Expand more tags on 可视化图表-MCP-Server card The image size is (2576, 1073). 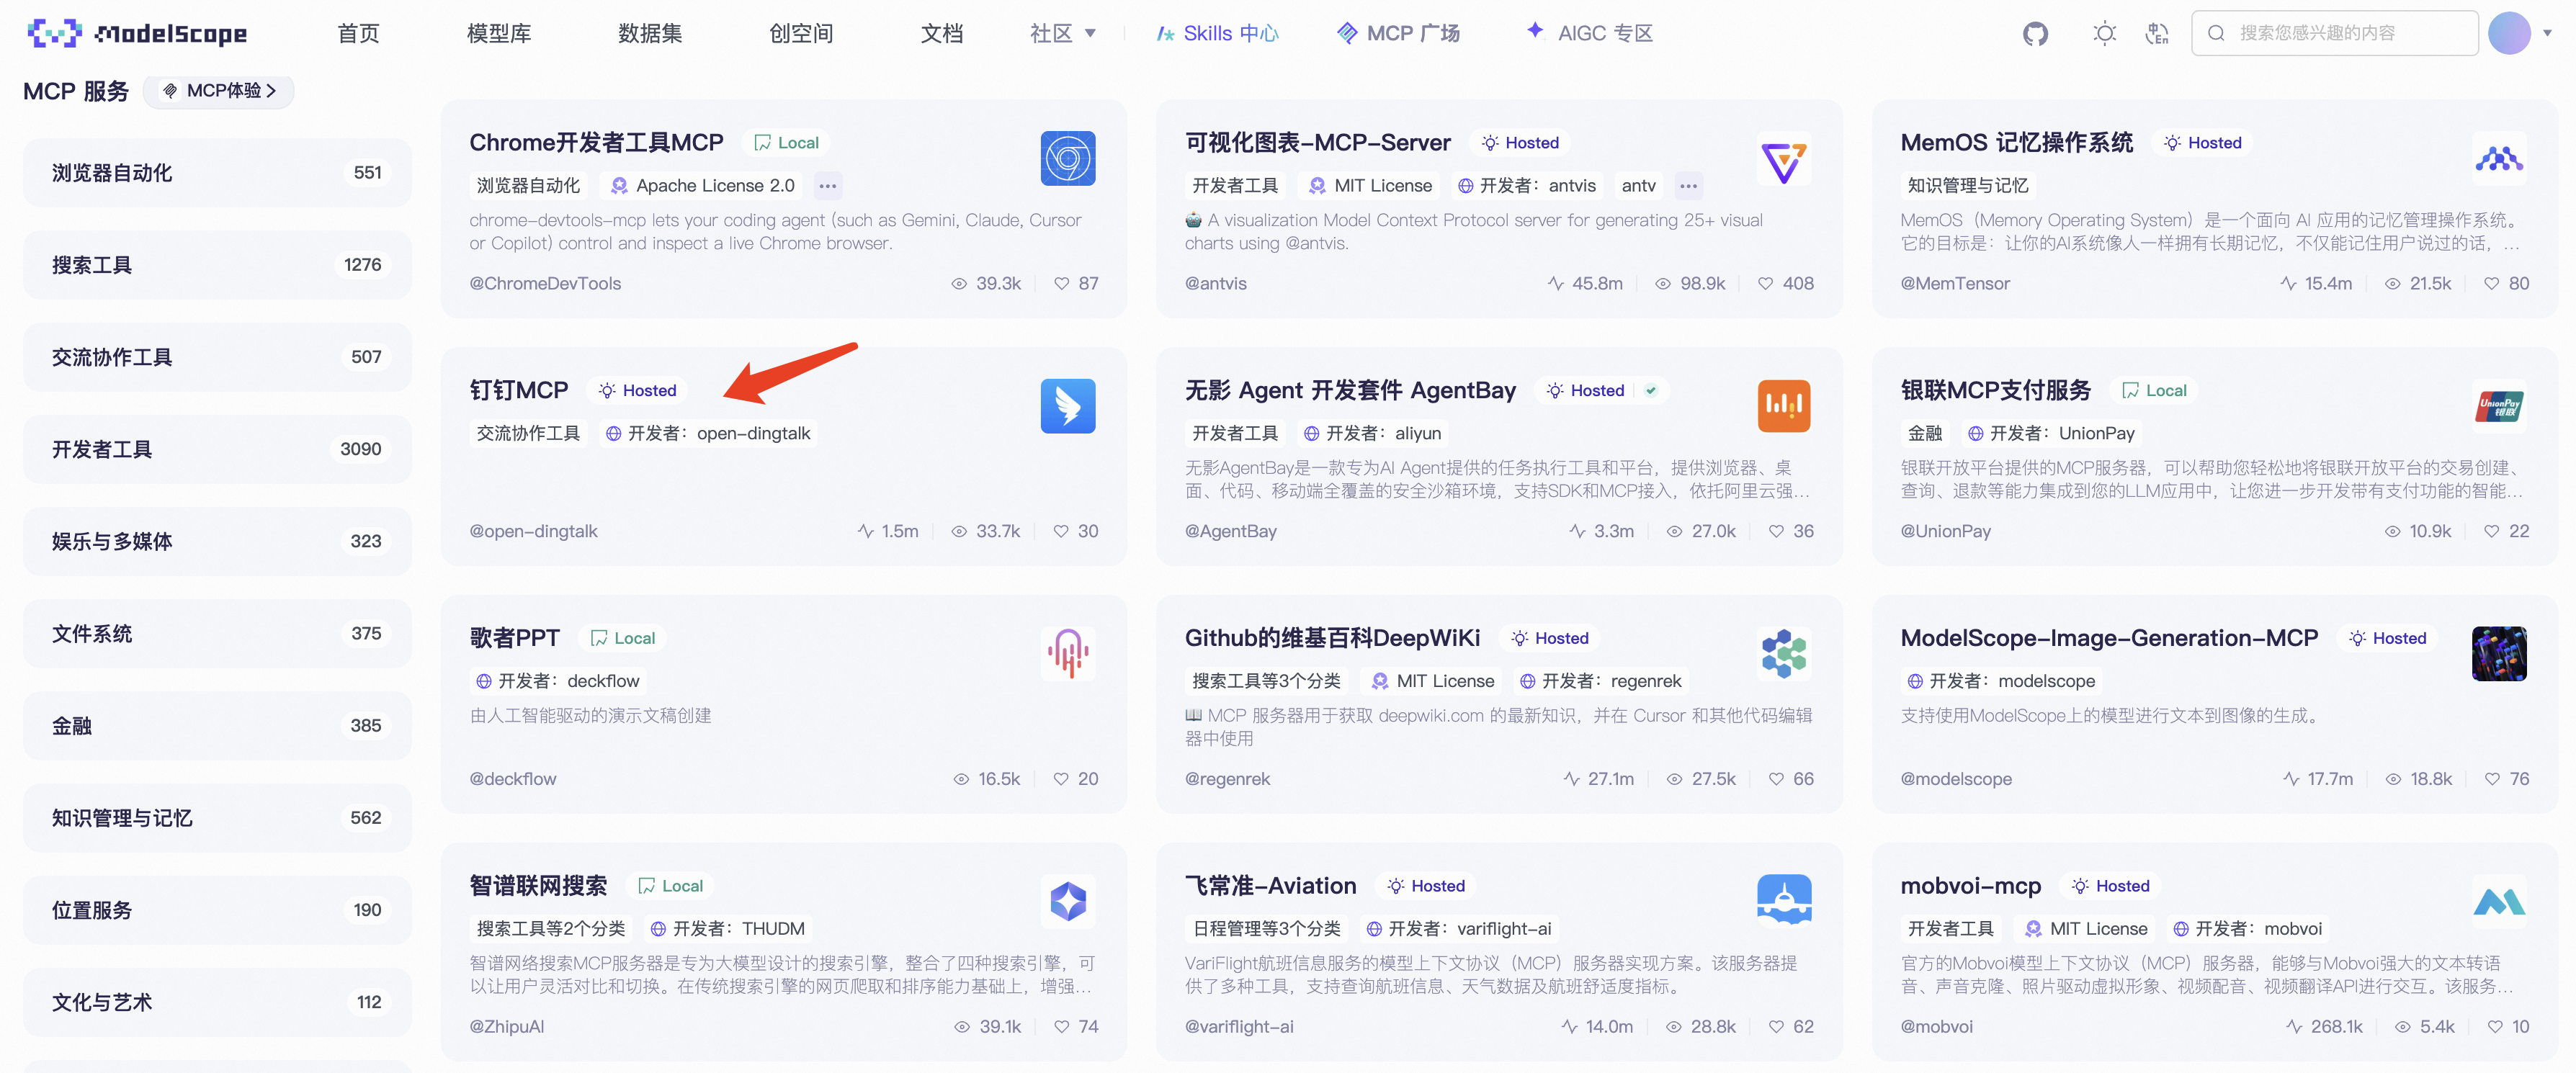pyautogui.click(x=1688, y=186)
